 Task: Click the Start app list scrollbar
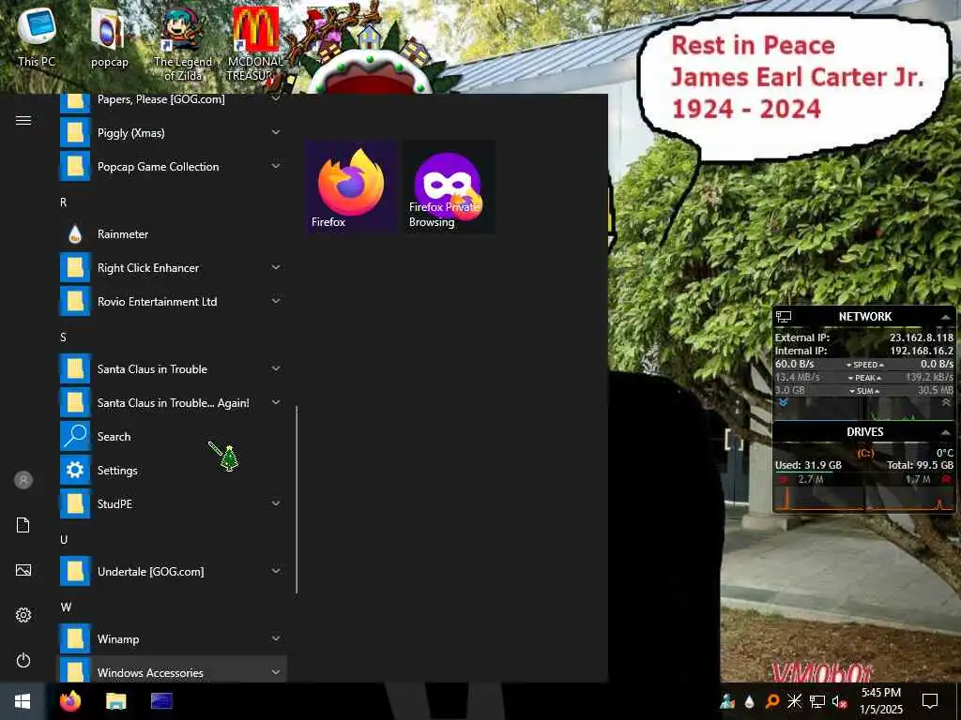pyautogui.click(x=297, y=500)
